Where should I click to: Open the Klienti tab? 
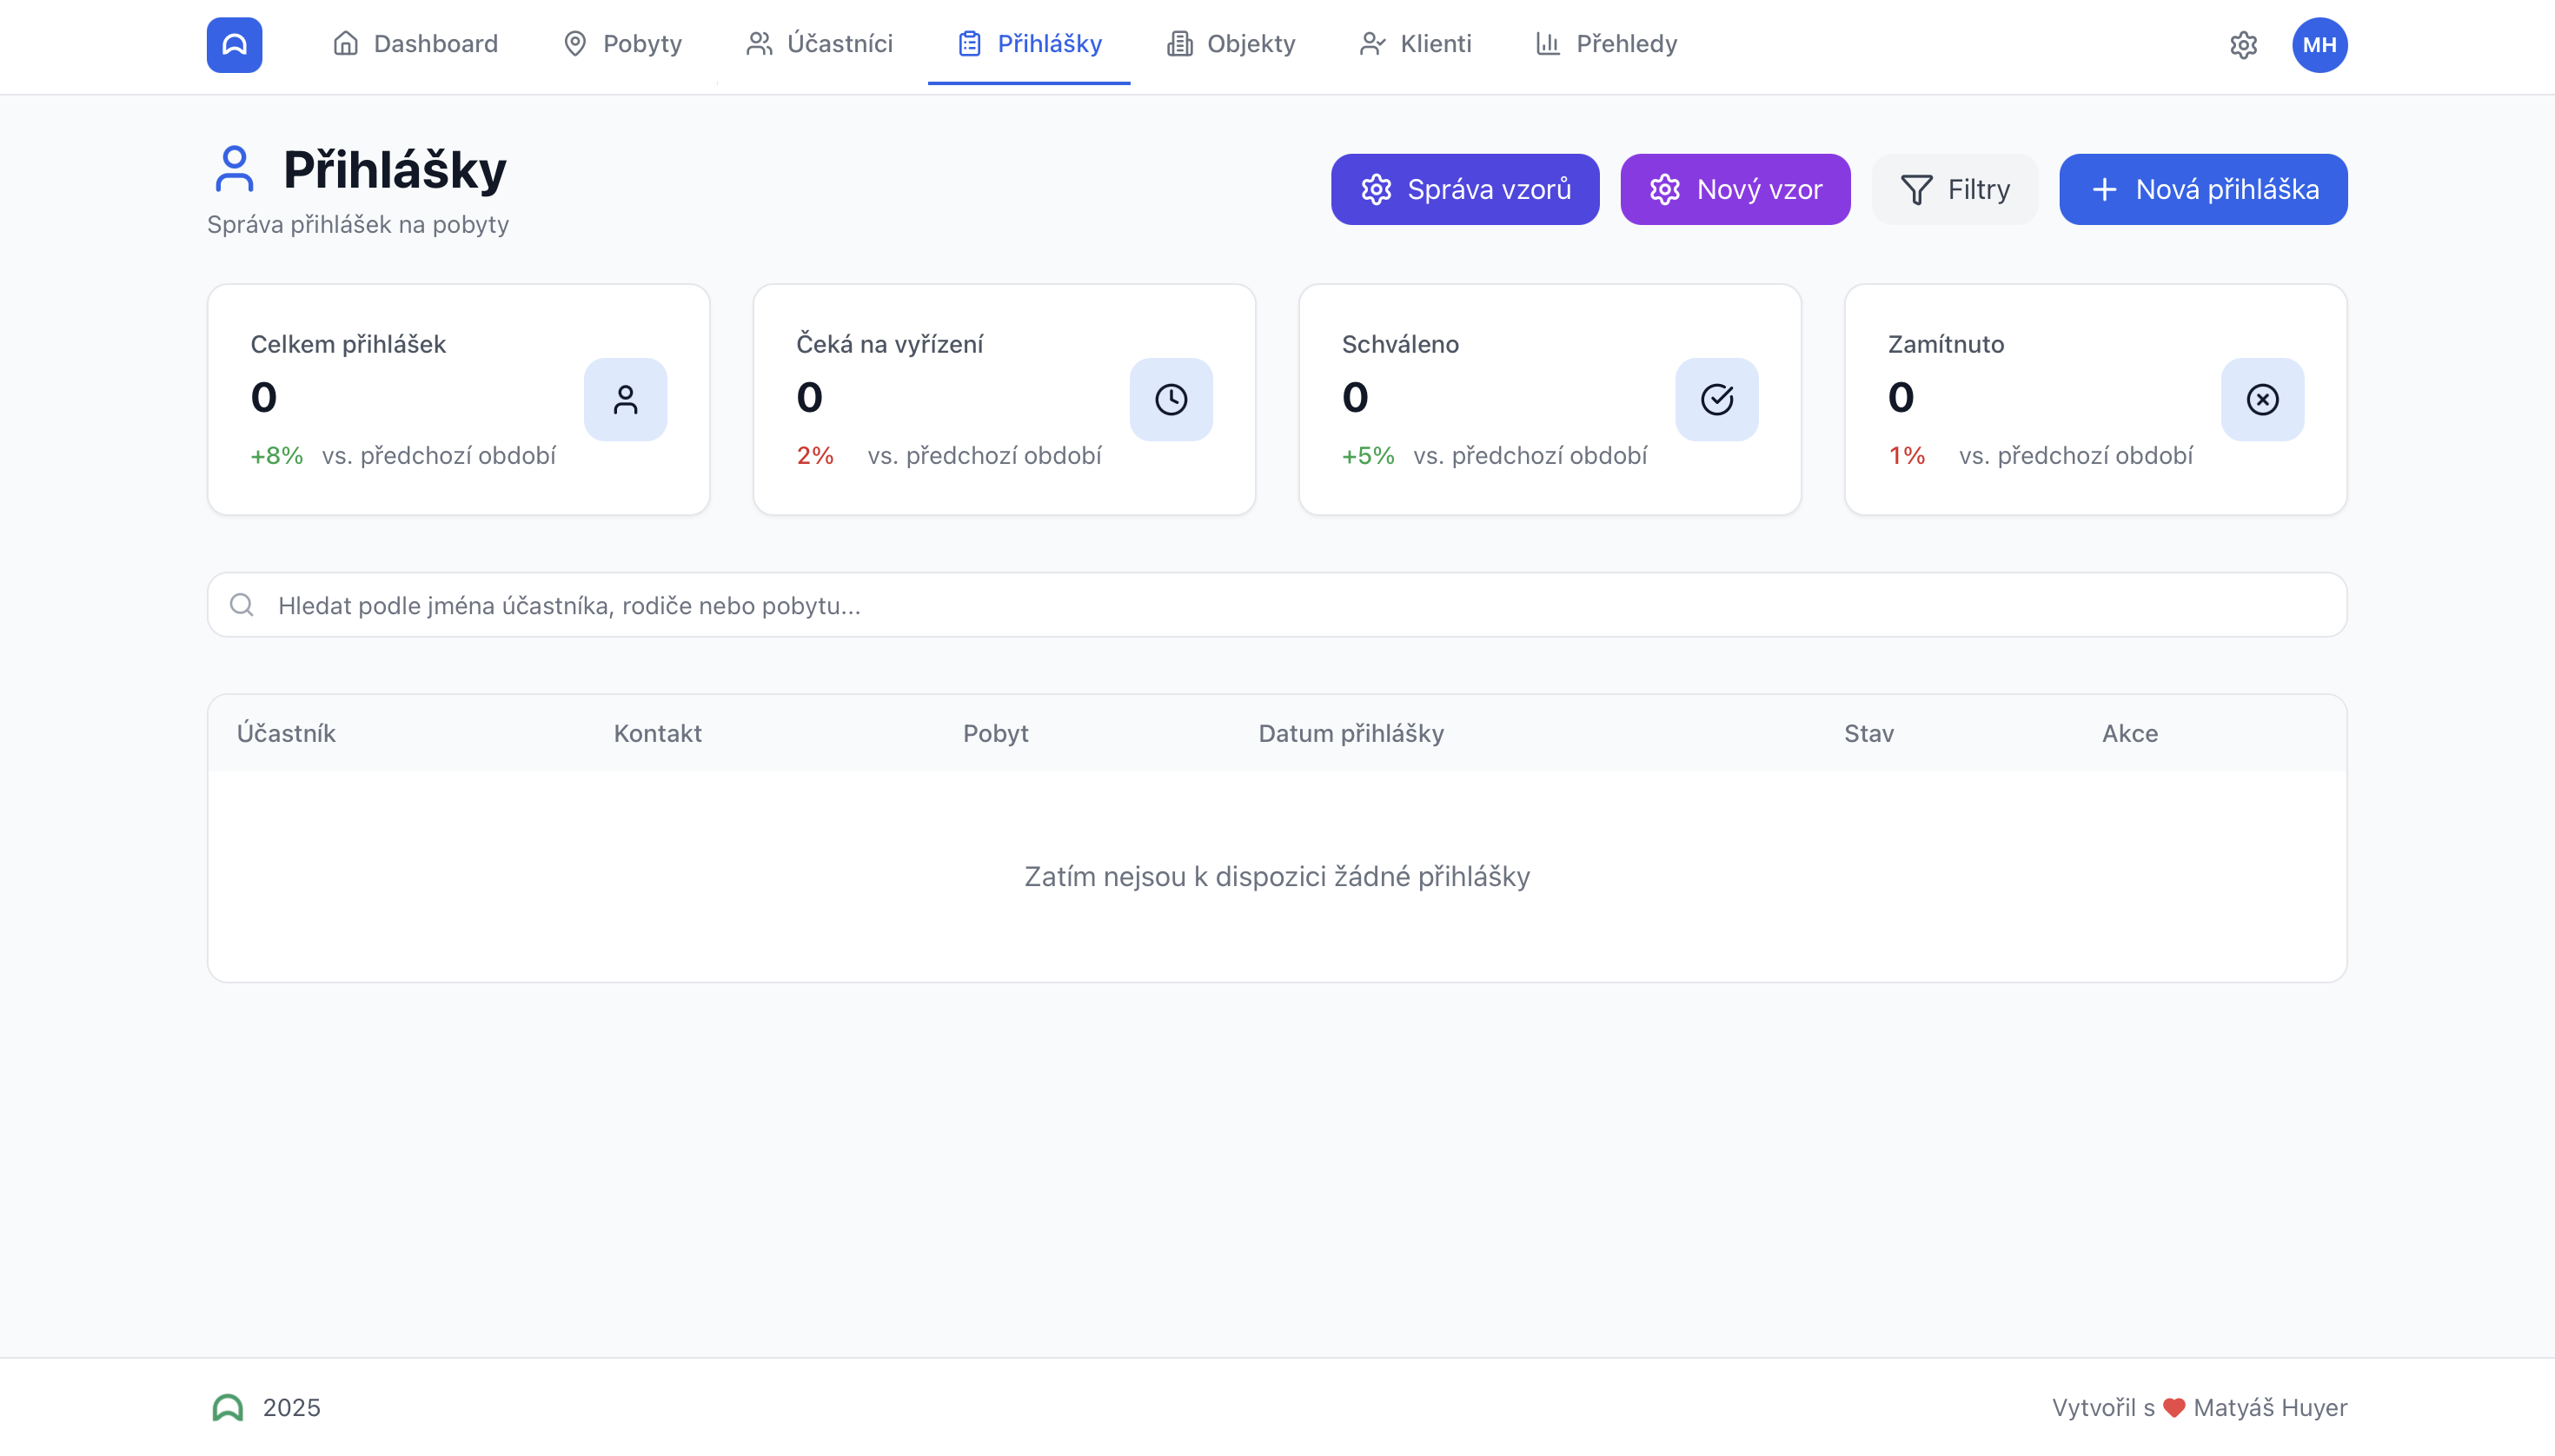click(1415, 44)
